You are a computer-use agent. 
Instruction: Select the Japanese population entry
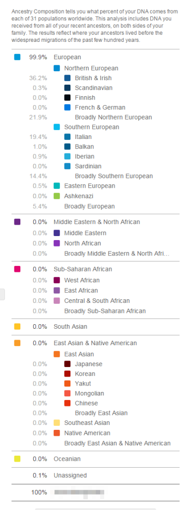point(88,364)
